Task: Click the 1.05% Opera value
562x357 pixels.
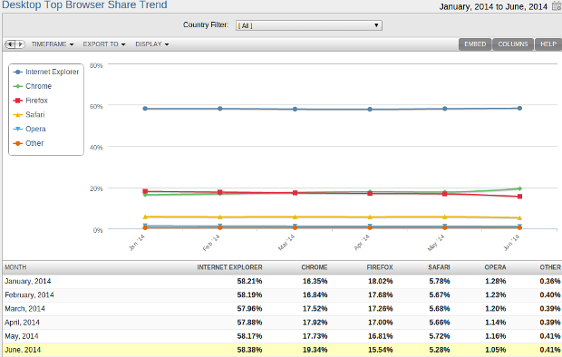Action: click(x=496, y=350)
